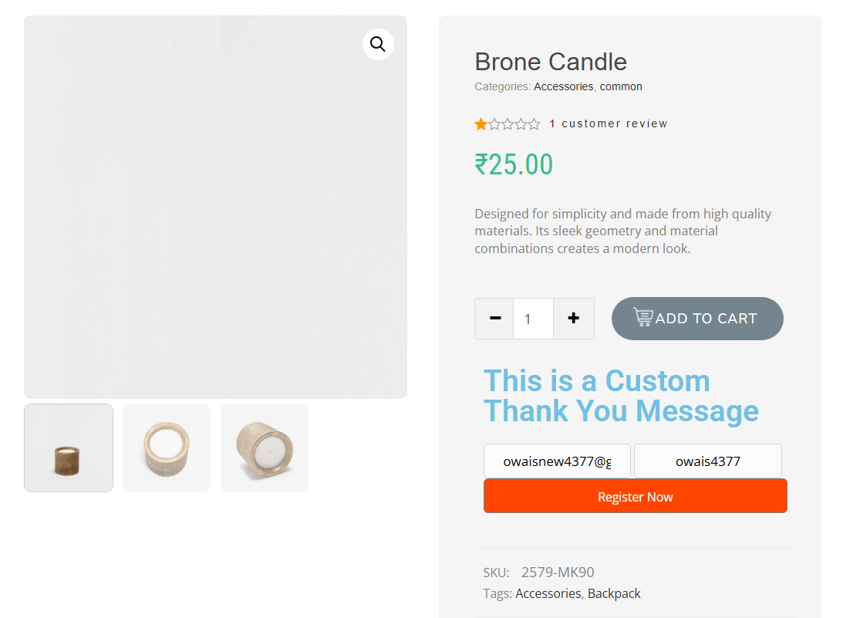This screenshot has width=860, height=618.
Task: Click the magnifier zoom icon on image
Action: pos(378,44)
